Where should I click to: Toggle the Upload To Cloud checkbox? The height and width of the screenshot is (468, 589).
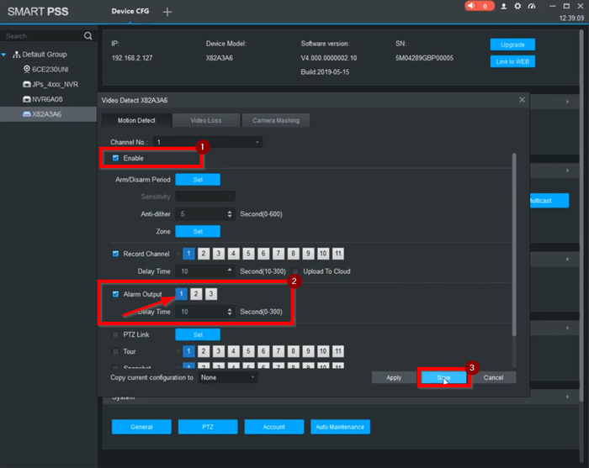[295, 271]
